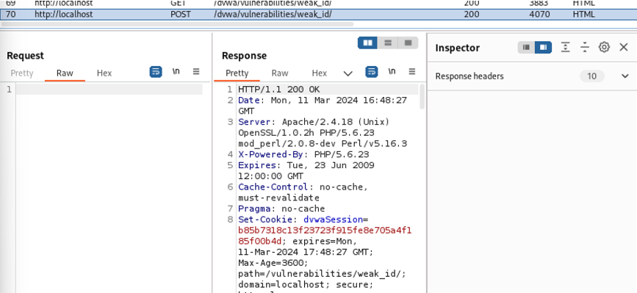The height and width of the screenshot is (293, 637).
Task: Set Inspector to right-docked layout
Action: pyautogui.click(x=543, y=48)
